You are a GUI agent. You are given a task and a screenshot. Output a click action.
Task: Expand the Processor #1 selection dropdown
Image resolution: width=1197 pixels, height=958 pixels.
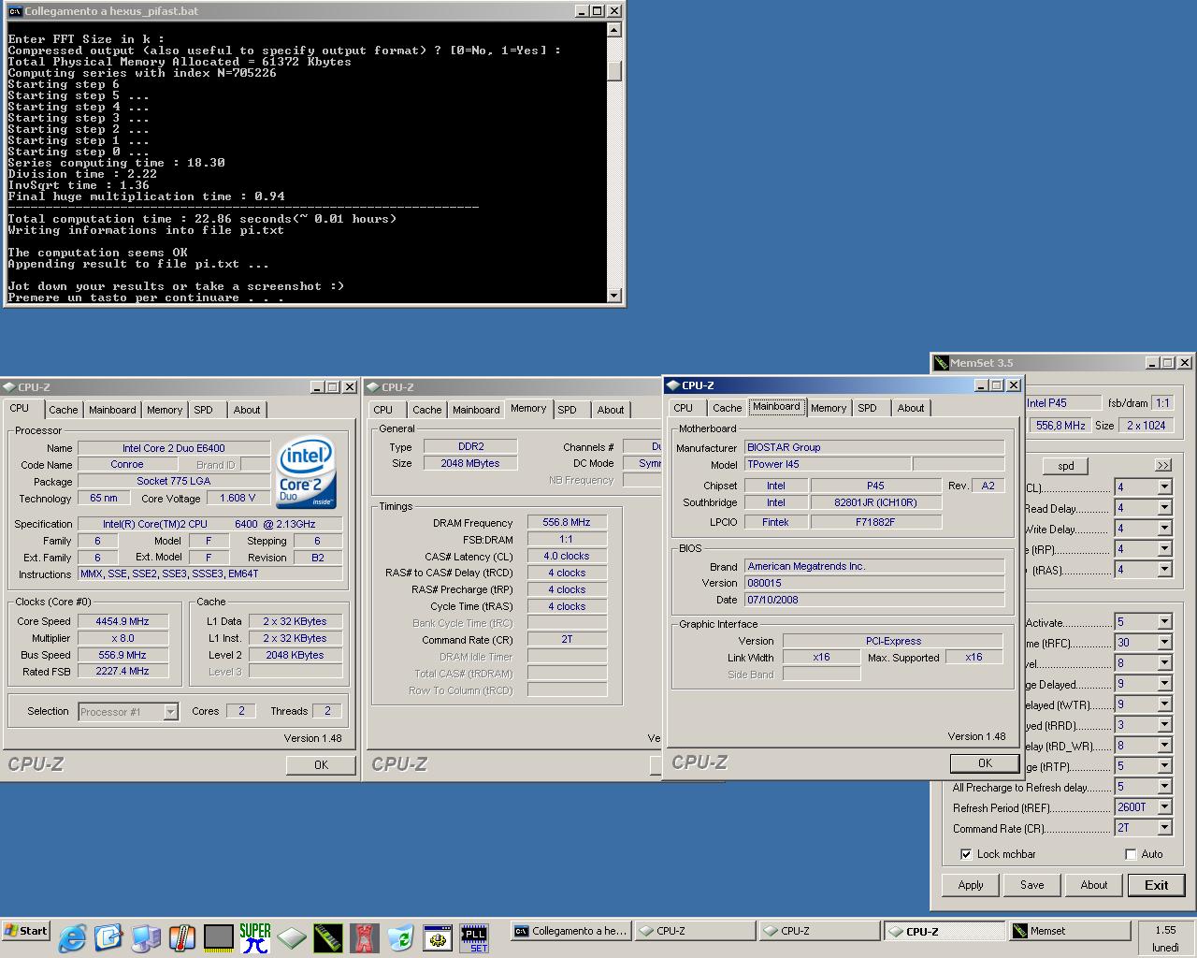click(x=170, y=712)
